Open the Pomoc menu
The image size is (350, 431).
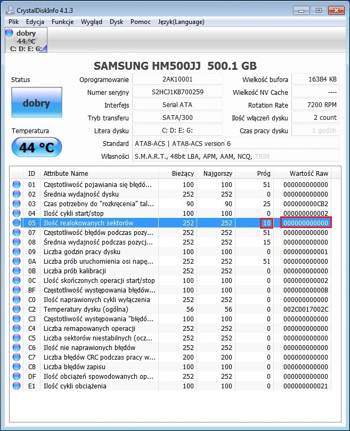point(141,22)
